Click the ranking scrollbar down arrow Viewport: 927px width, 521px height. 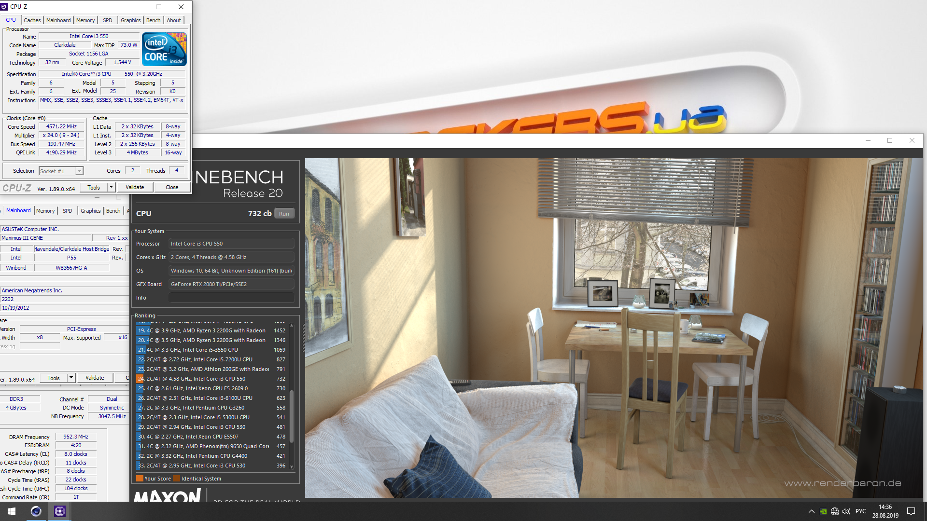(x=292, y=467)
